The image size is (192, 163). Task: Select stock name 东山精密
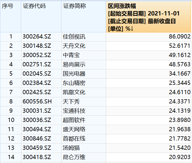74,83
